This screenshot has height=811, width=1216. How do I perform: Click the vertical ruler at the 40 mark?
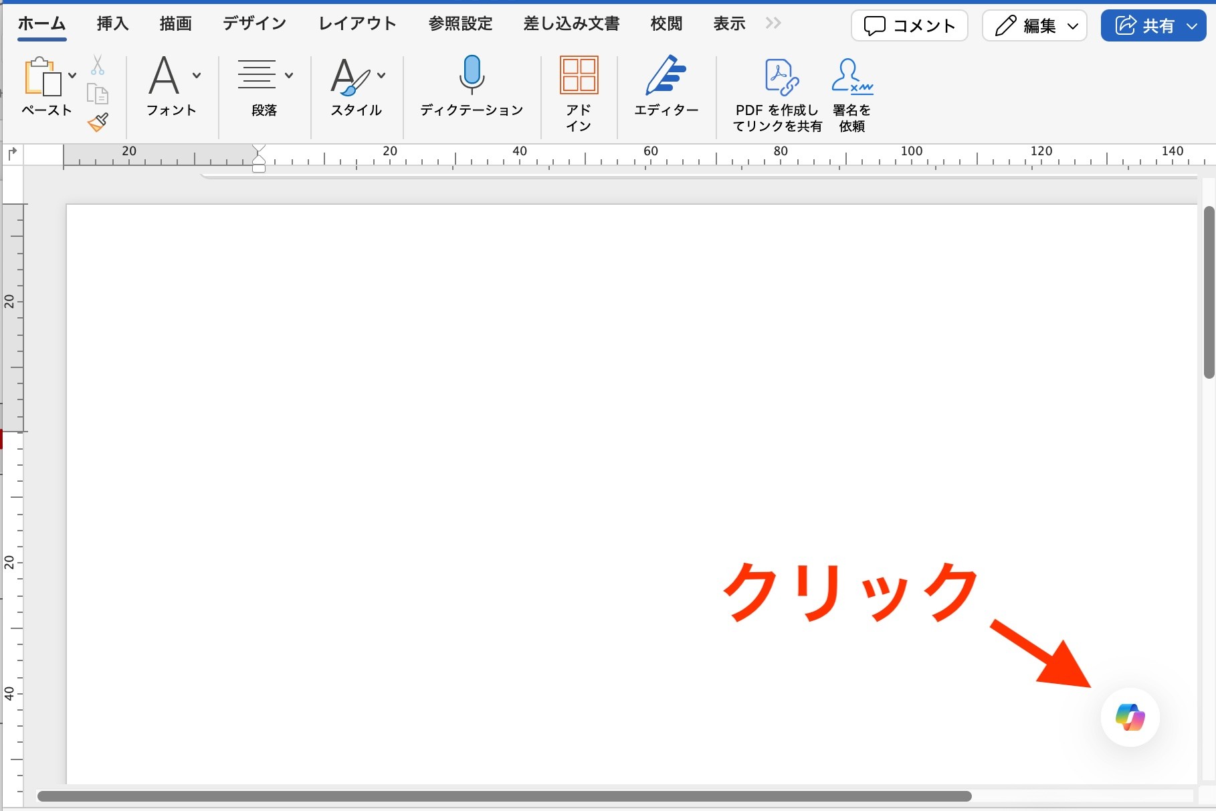click(x=10, y=693)
